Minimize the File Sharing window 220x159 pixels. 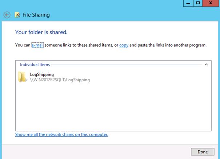(188, 3)
